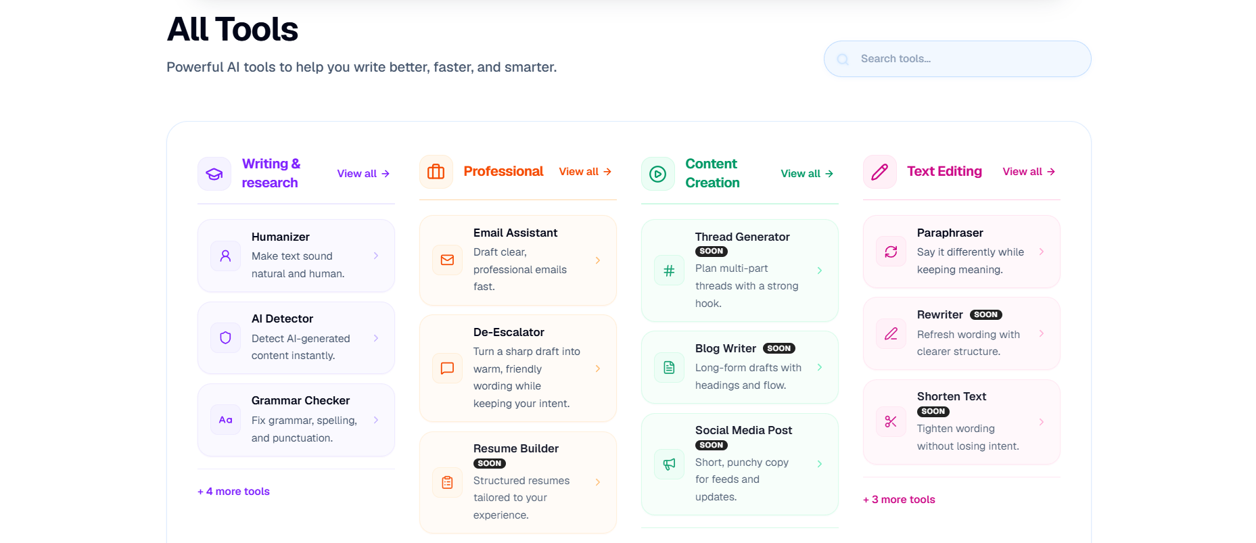Viewport: 1256px width, 543px height.
Task: Click the Content Creation play icon
Action: coord(658,174)
